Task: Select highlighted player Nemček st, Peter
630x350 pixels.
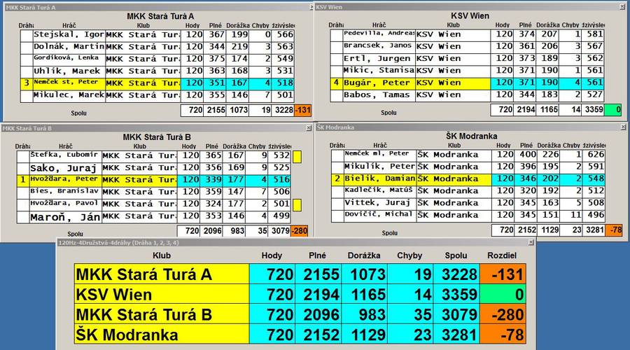Action: [69, 83]
